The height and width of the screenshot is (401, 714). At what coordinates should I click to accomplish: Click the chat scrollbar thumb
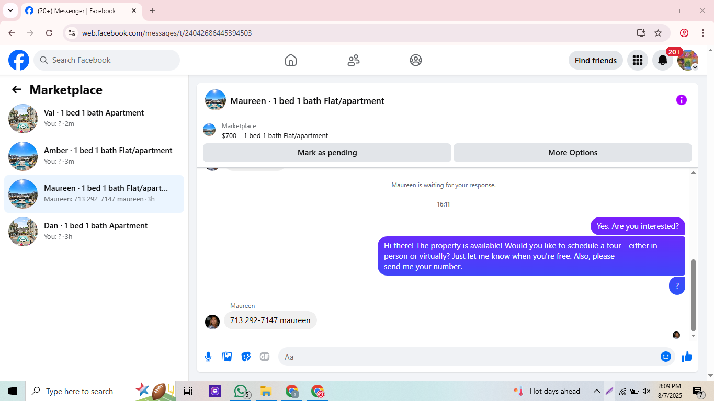pos(694,295)
